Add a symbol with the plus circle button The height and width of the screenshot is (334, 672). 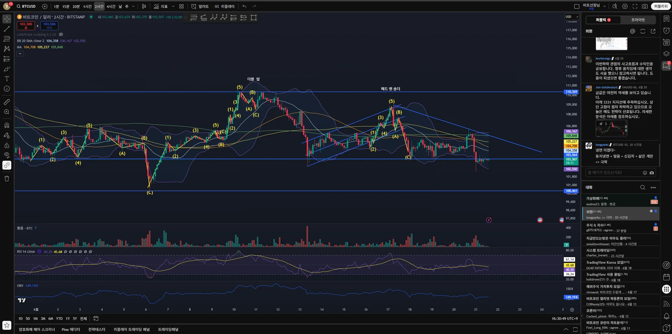coord(45,6)
